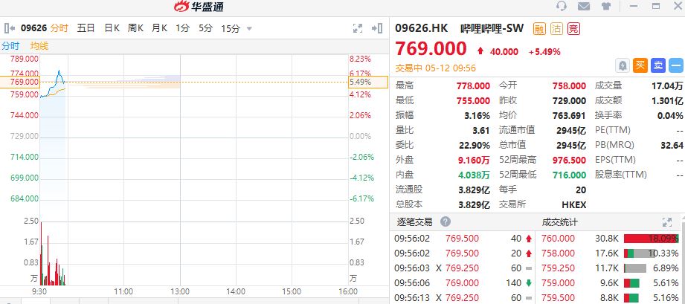Click the price change +5.49%

point(544,51)
